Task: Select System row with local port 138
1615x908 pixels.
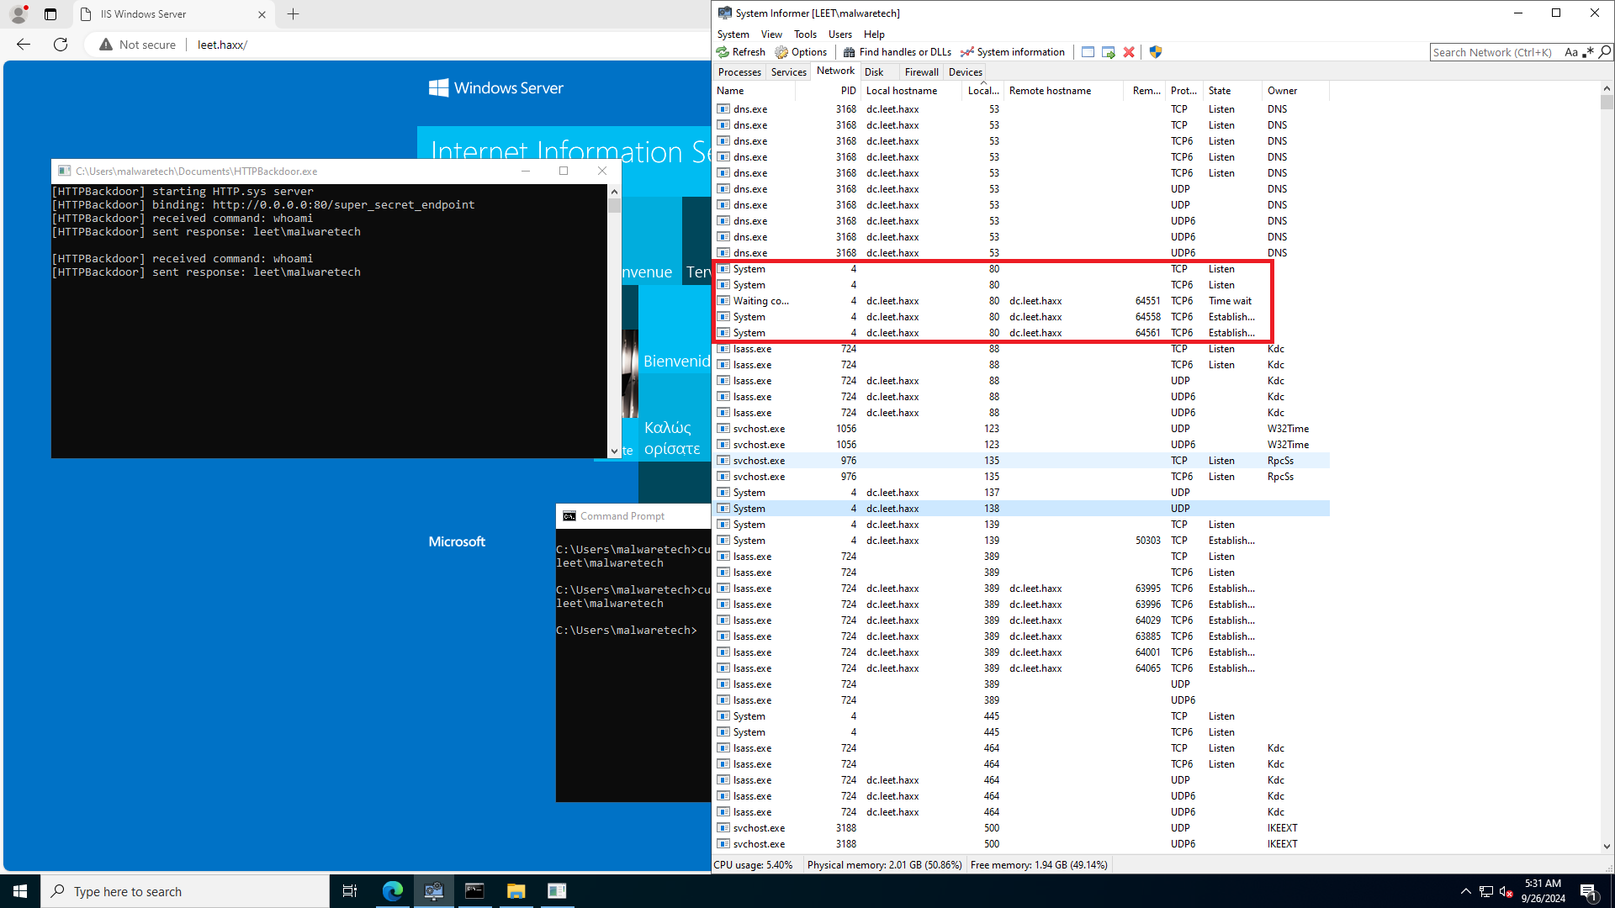Action: coord(1021,509)
